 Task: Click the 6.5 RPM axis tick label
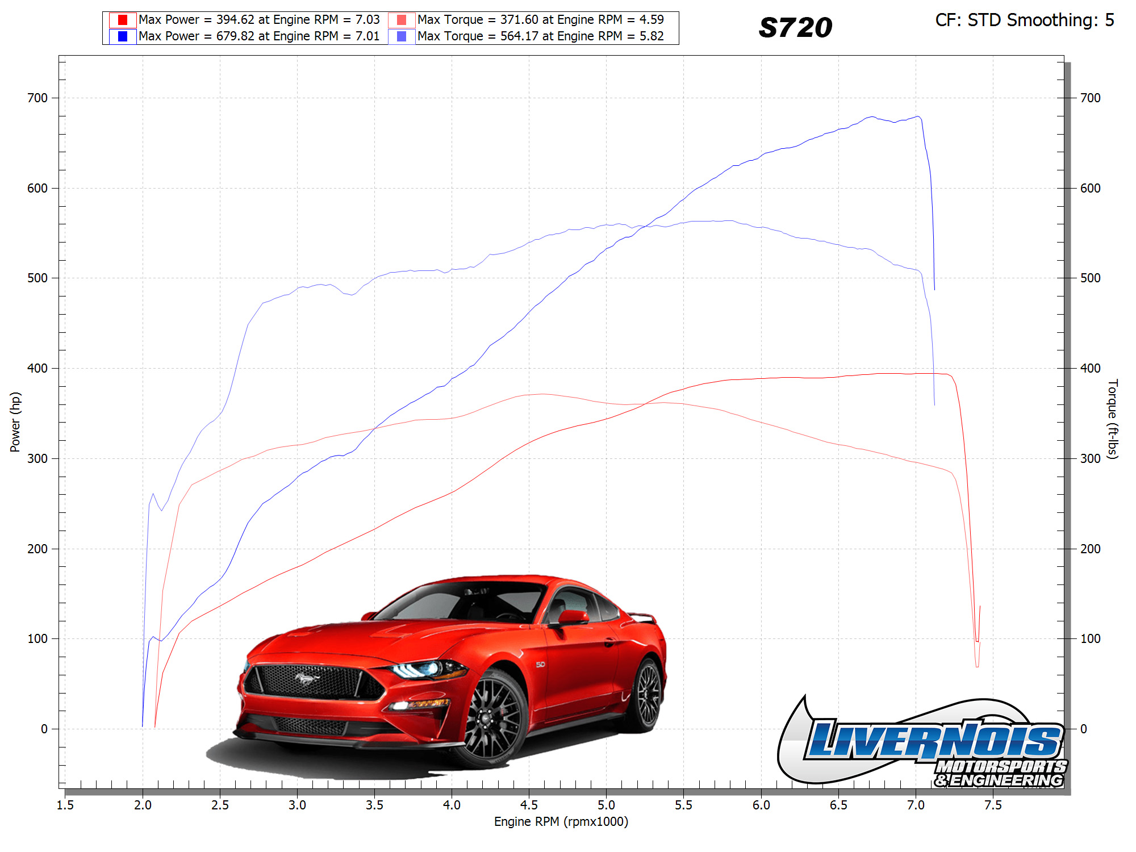(x=838, y=805)
